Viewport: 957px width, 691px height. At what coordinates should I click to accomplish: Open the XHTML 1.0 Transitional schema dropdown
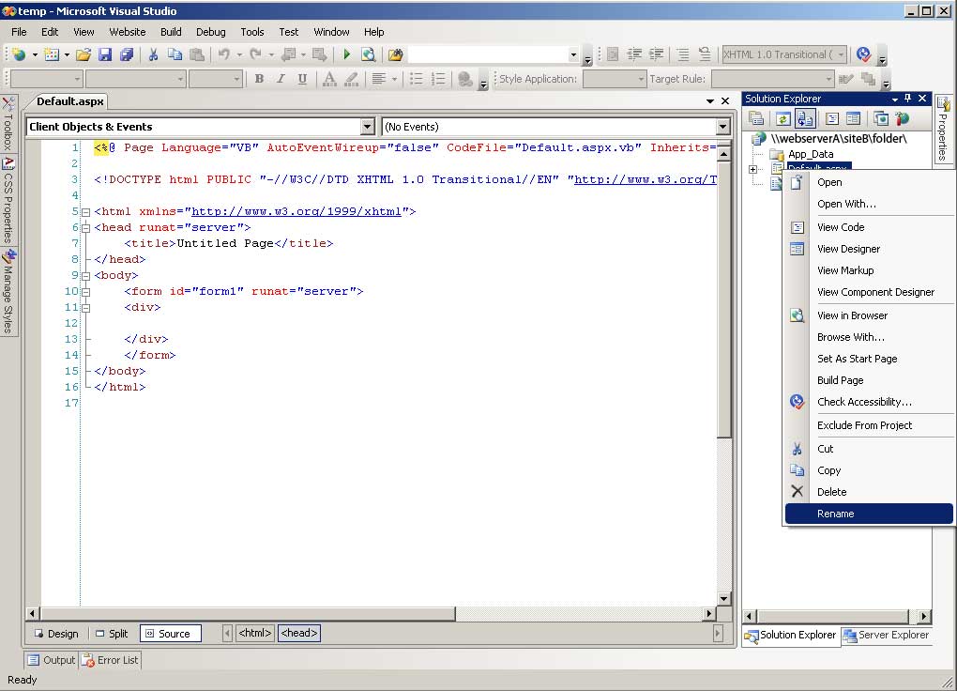[x=841, y=55]
